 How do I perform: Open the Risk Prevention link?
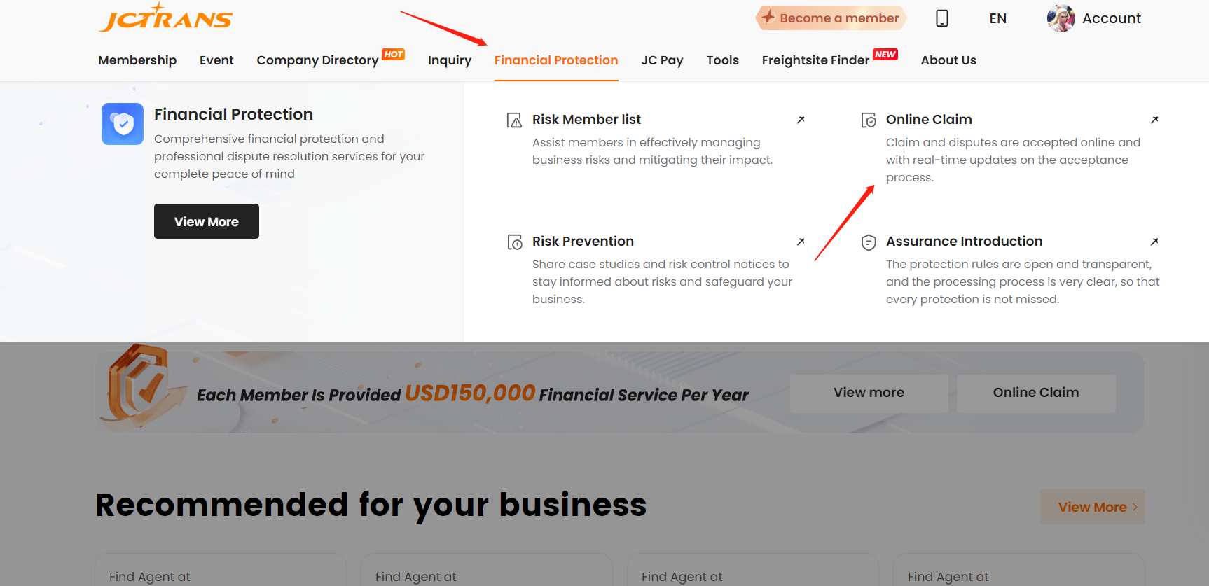tap(583, 242)
